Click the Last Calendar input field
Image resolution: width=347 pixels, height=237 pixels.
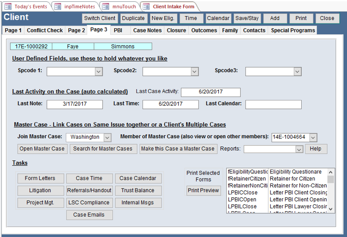coord(273,104)
